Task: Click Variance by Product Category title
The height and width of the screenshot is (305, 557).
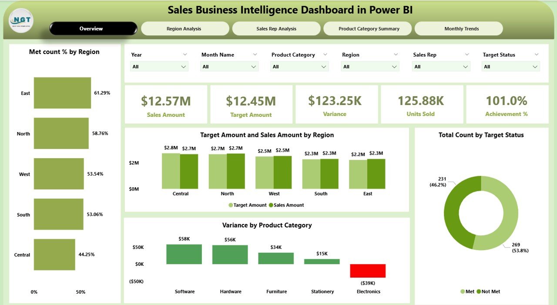Action: [267, 225]
